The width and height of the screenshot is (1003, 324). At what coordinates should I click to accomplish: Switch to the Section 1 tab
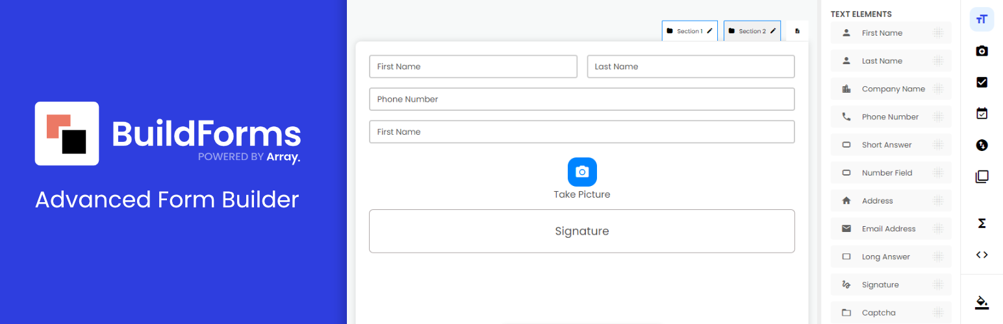click(x=690, y=30)
